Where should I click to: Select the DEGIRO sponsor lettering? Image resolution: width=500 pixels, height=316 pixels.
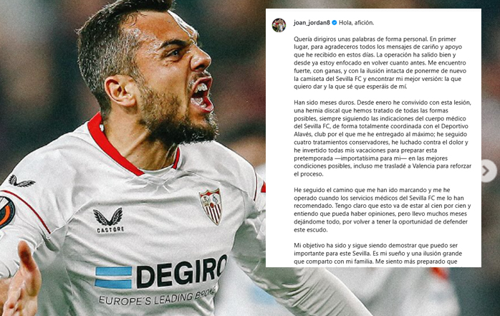(182, 272)
